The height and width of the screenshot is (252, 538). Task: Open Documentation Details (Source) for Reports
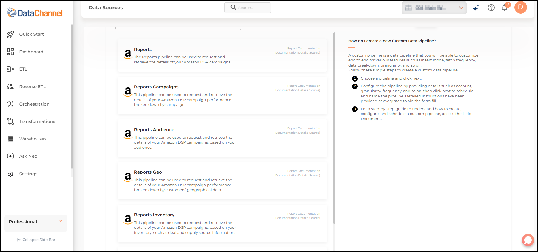pyautogui.click(x=298, y=53)
